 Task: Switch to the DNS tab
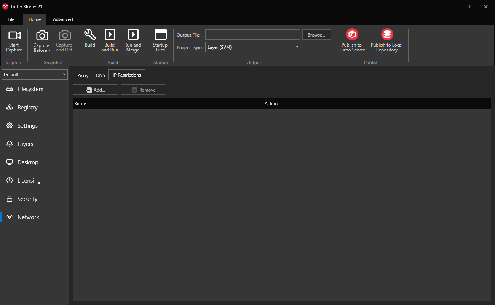100,75
